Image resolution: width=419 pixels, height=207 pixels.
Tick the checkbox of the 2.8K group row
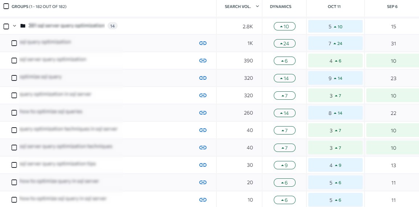[x=6, y=26]
